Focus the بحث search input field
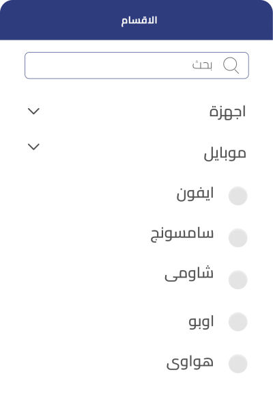The image size is (273, 398). [136, 66]
